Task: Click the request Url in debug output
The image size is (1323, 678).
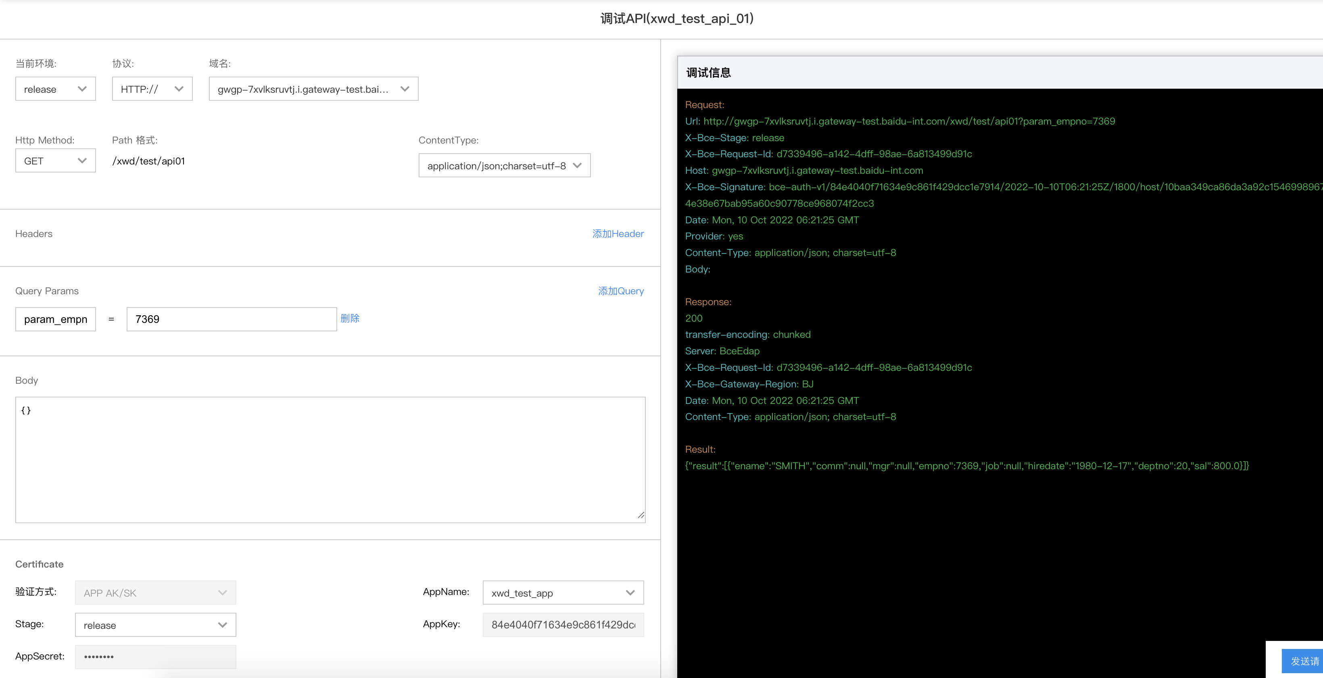Action: (908, 121)
